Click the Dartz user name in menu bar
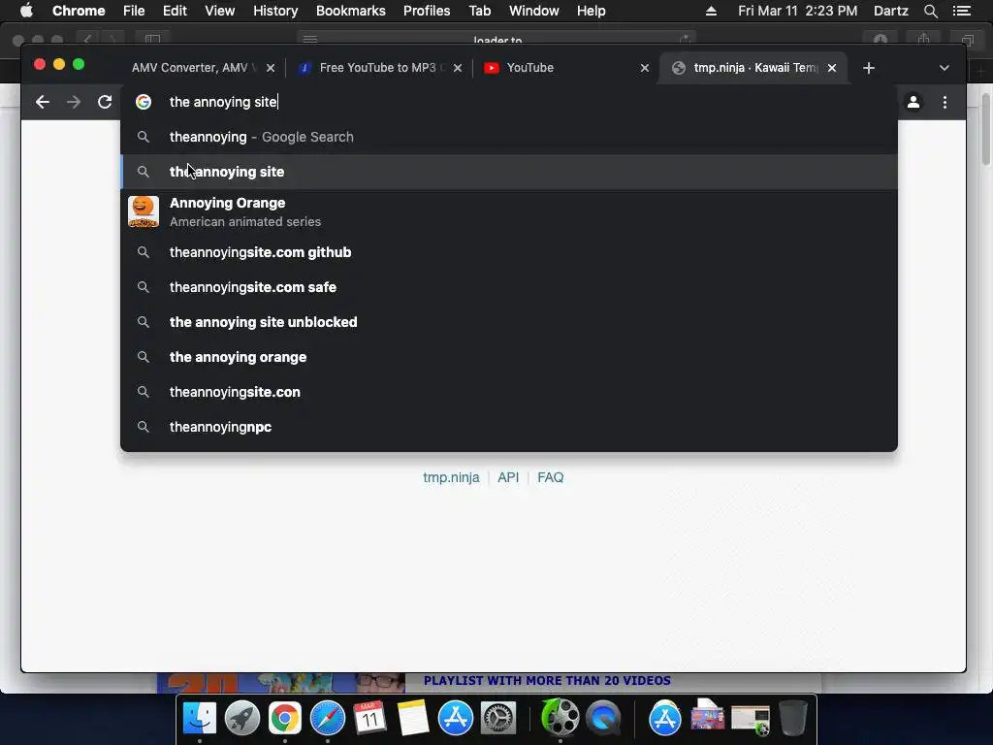The height and width of the screenshot is (745, 993). (x=891, y=11)
